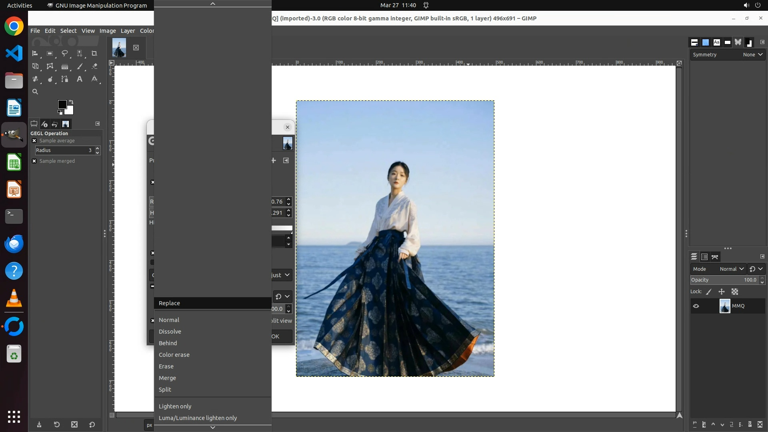This screenshot has width=768, height=432.
Task: Click the foreground black color swatch
Action: (x=62, y=104)
